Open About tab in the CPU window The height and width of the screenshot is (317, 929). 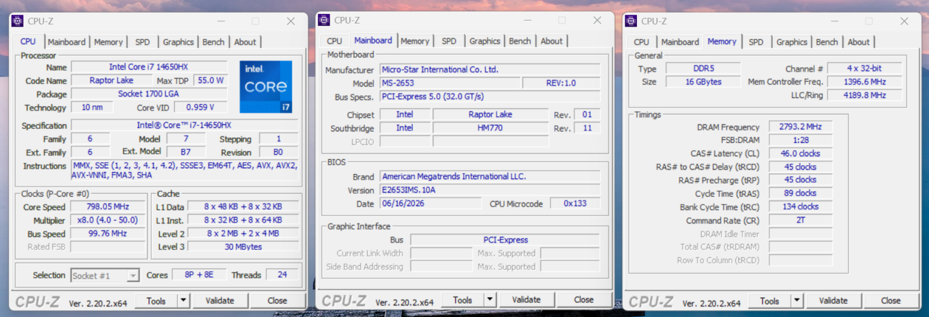click(245, 42)
